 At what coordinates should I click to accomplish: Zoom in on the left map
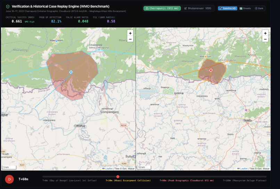[x=130, y=33]
